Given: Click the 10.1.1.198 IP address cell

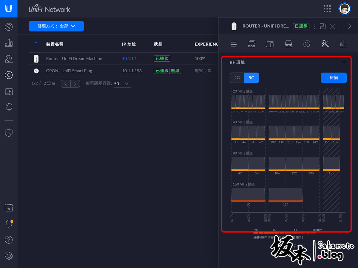Looking at the screenshot, I should pos(132,71).
